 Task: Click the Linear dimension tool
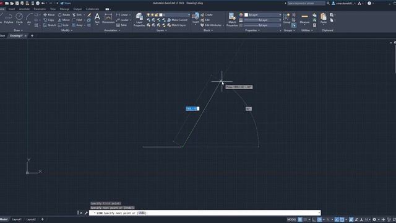point(123,15)
